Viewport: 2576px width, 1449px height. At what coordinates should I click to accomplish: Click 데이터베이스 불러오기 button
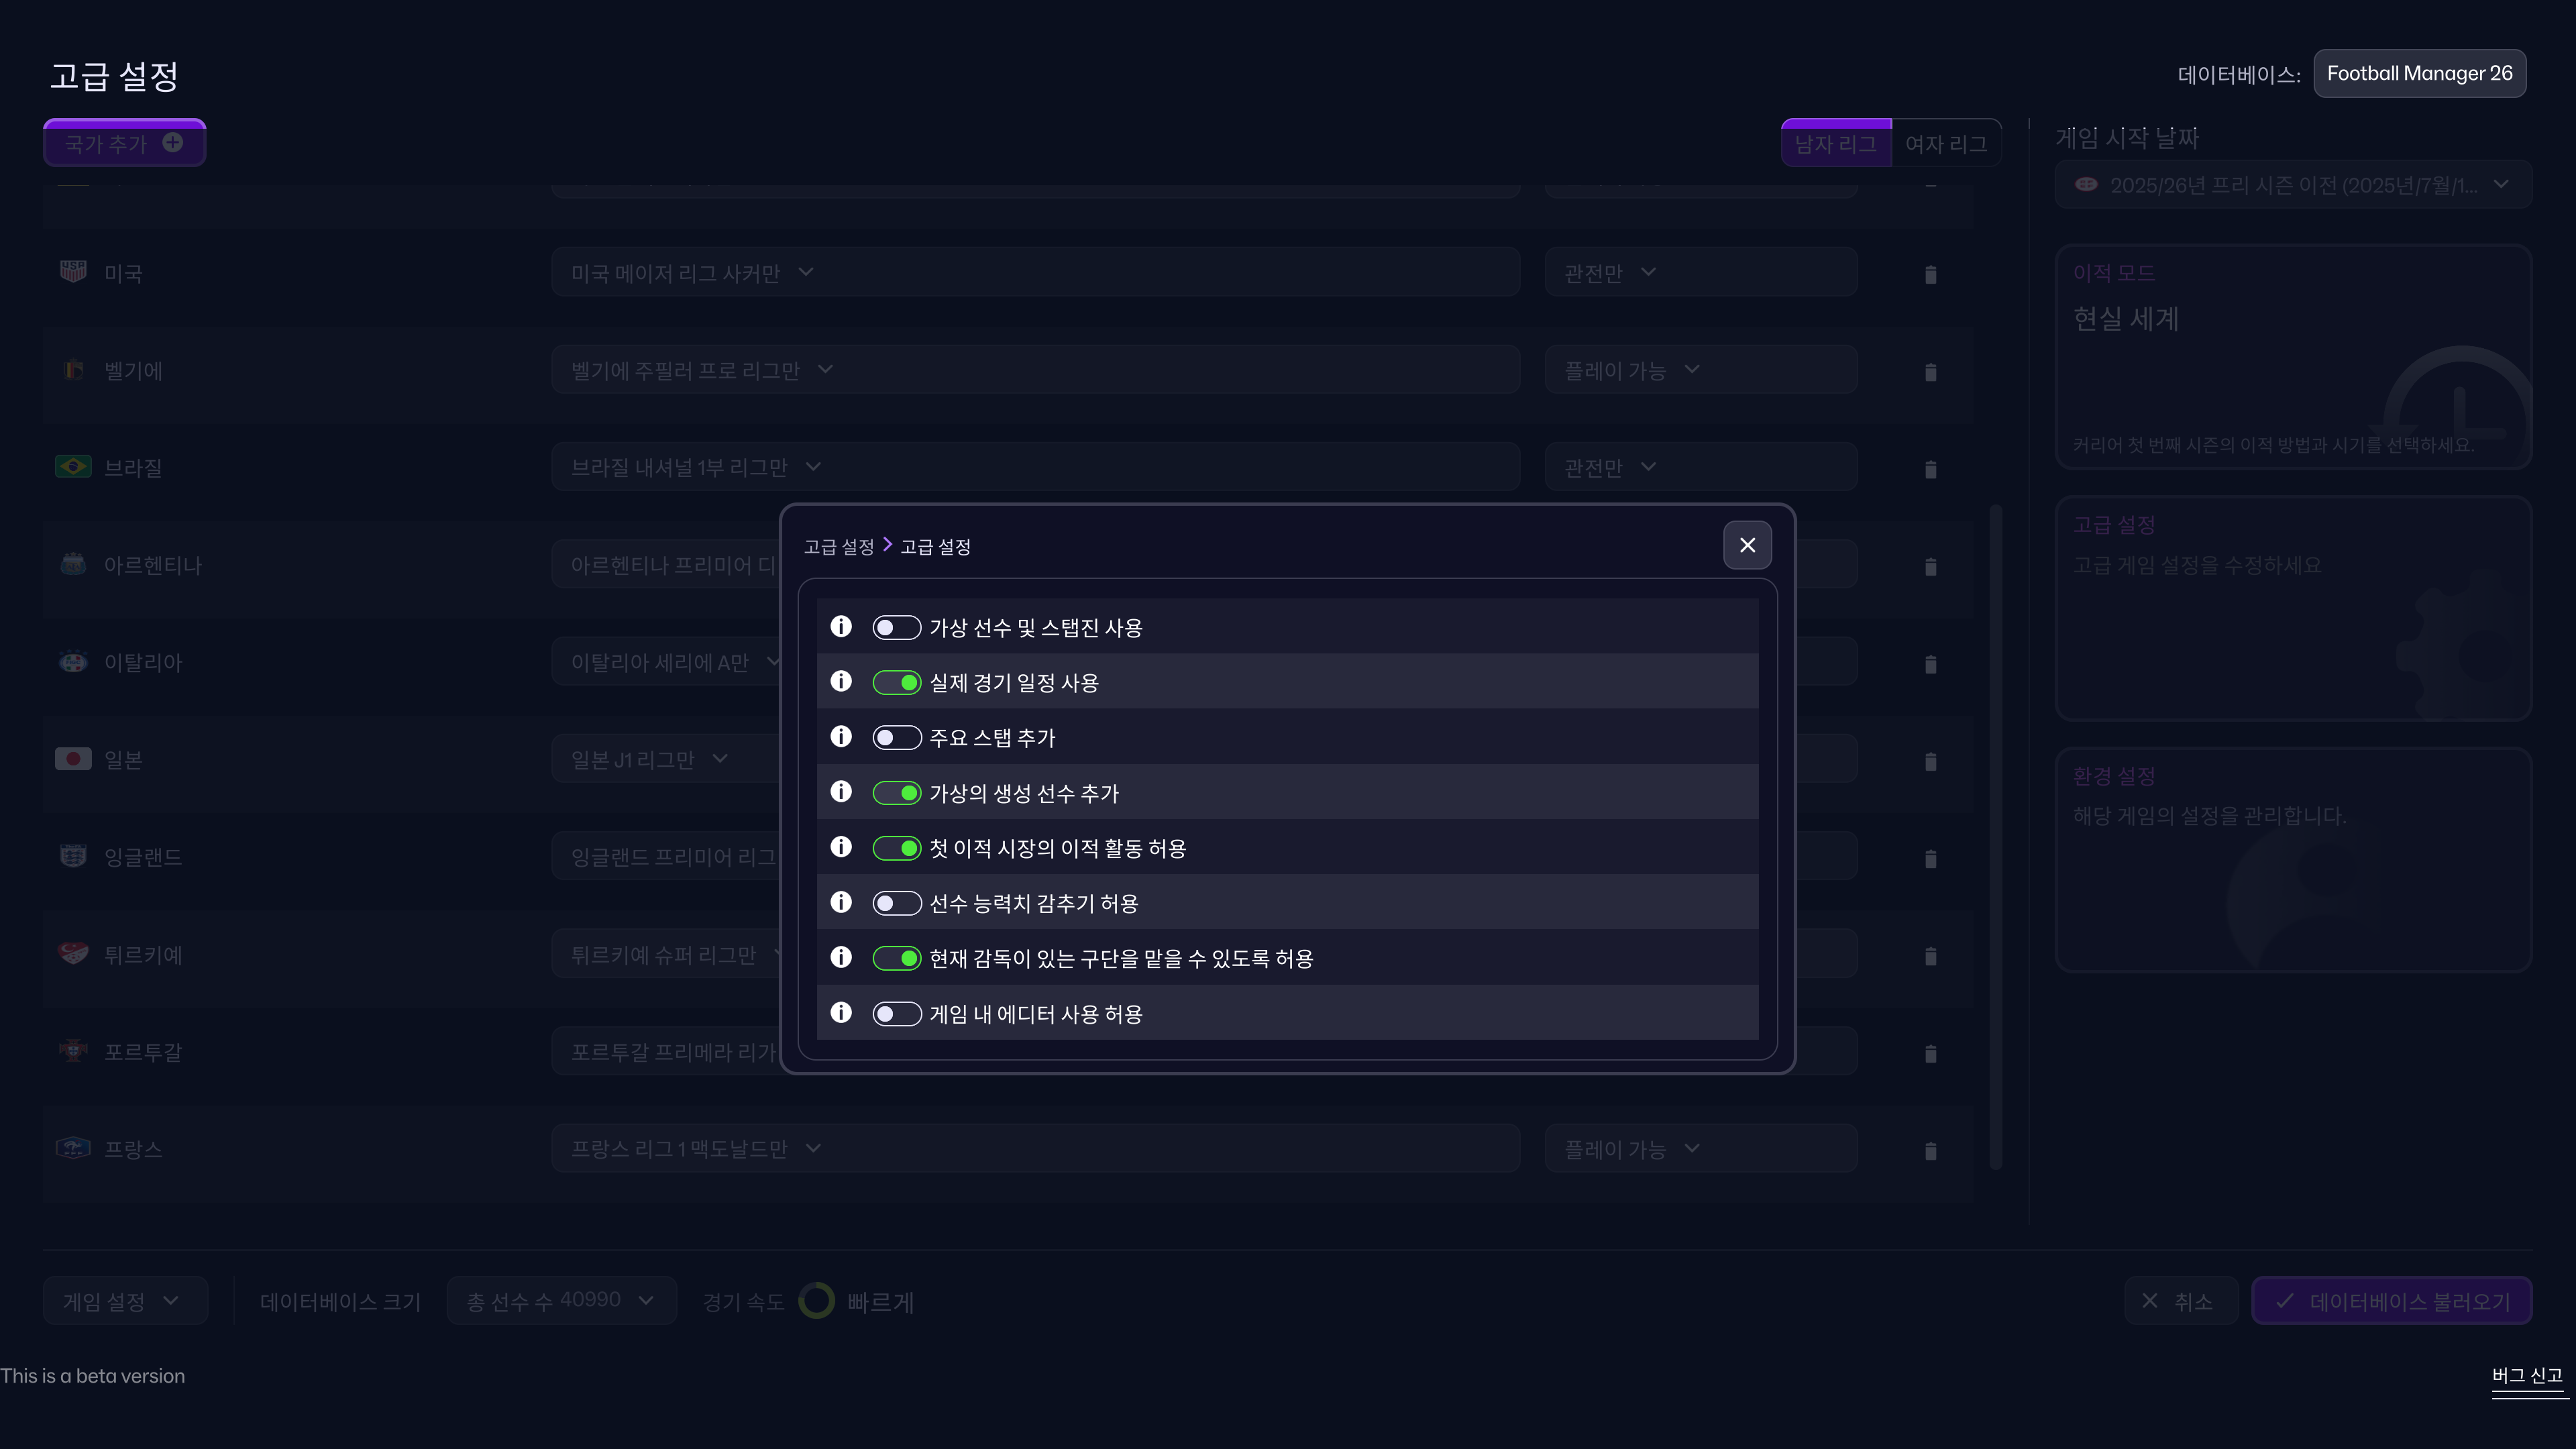click(x=2391, y=1301)
